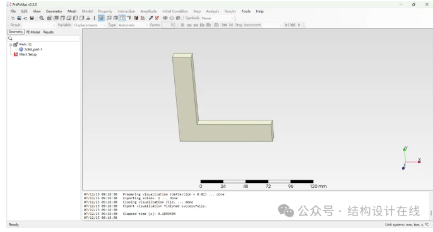
Task: Switch to right view cube icon
Action: (81, 18)
